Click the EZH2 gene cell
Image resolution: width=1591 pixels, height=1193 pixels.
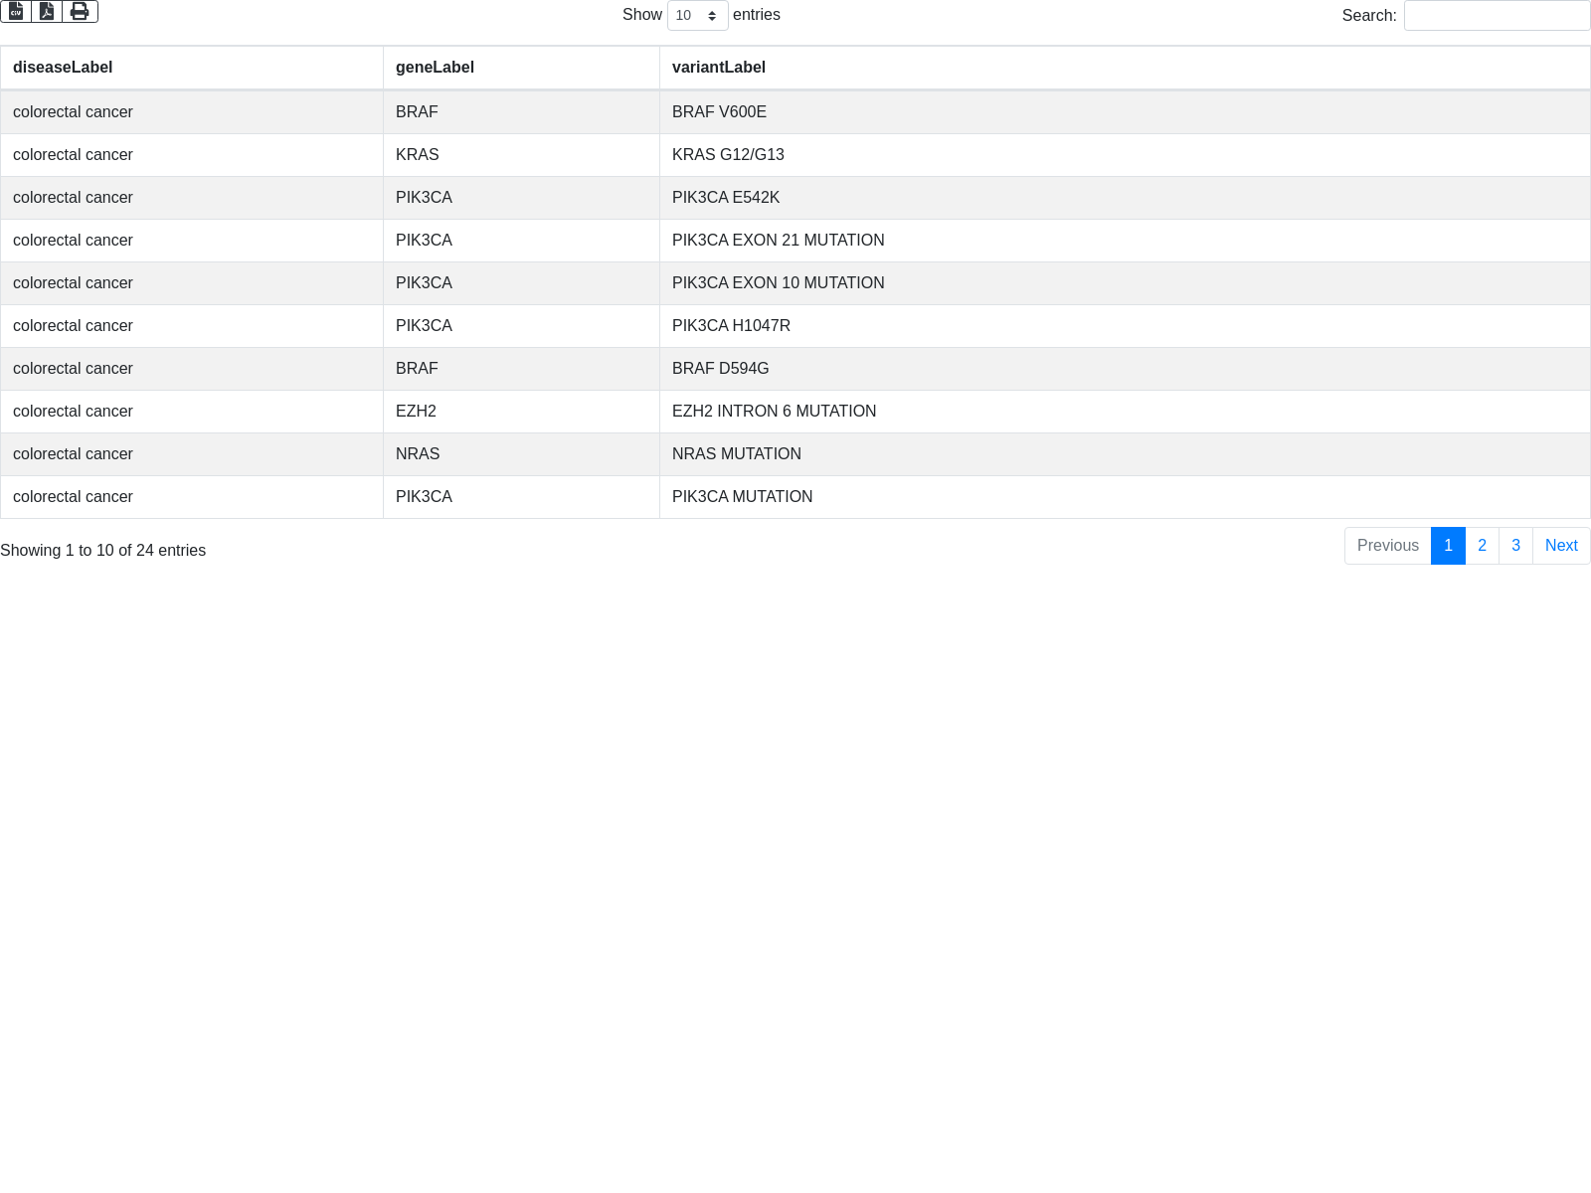tap(521, 412)
